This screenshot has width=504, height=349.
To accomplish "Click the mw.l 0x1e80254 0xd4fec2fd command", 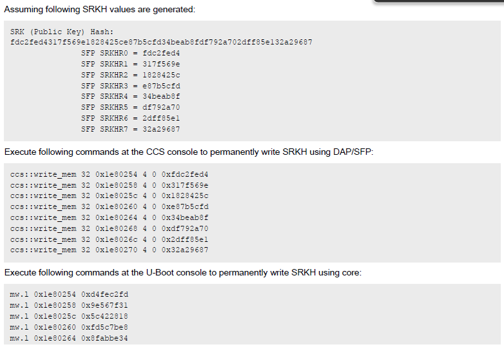I will coord(69,294).
